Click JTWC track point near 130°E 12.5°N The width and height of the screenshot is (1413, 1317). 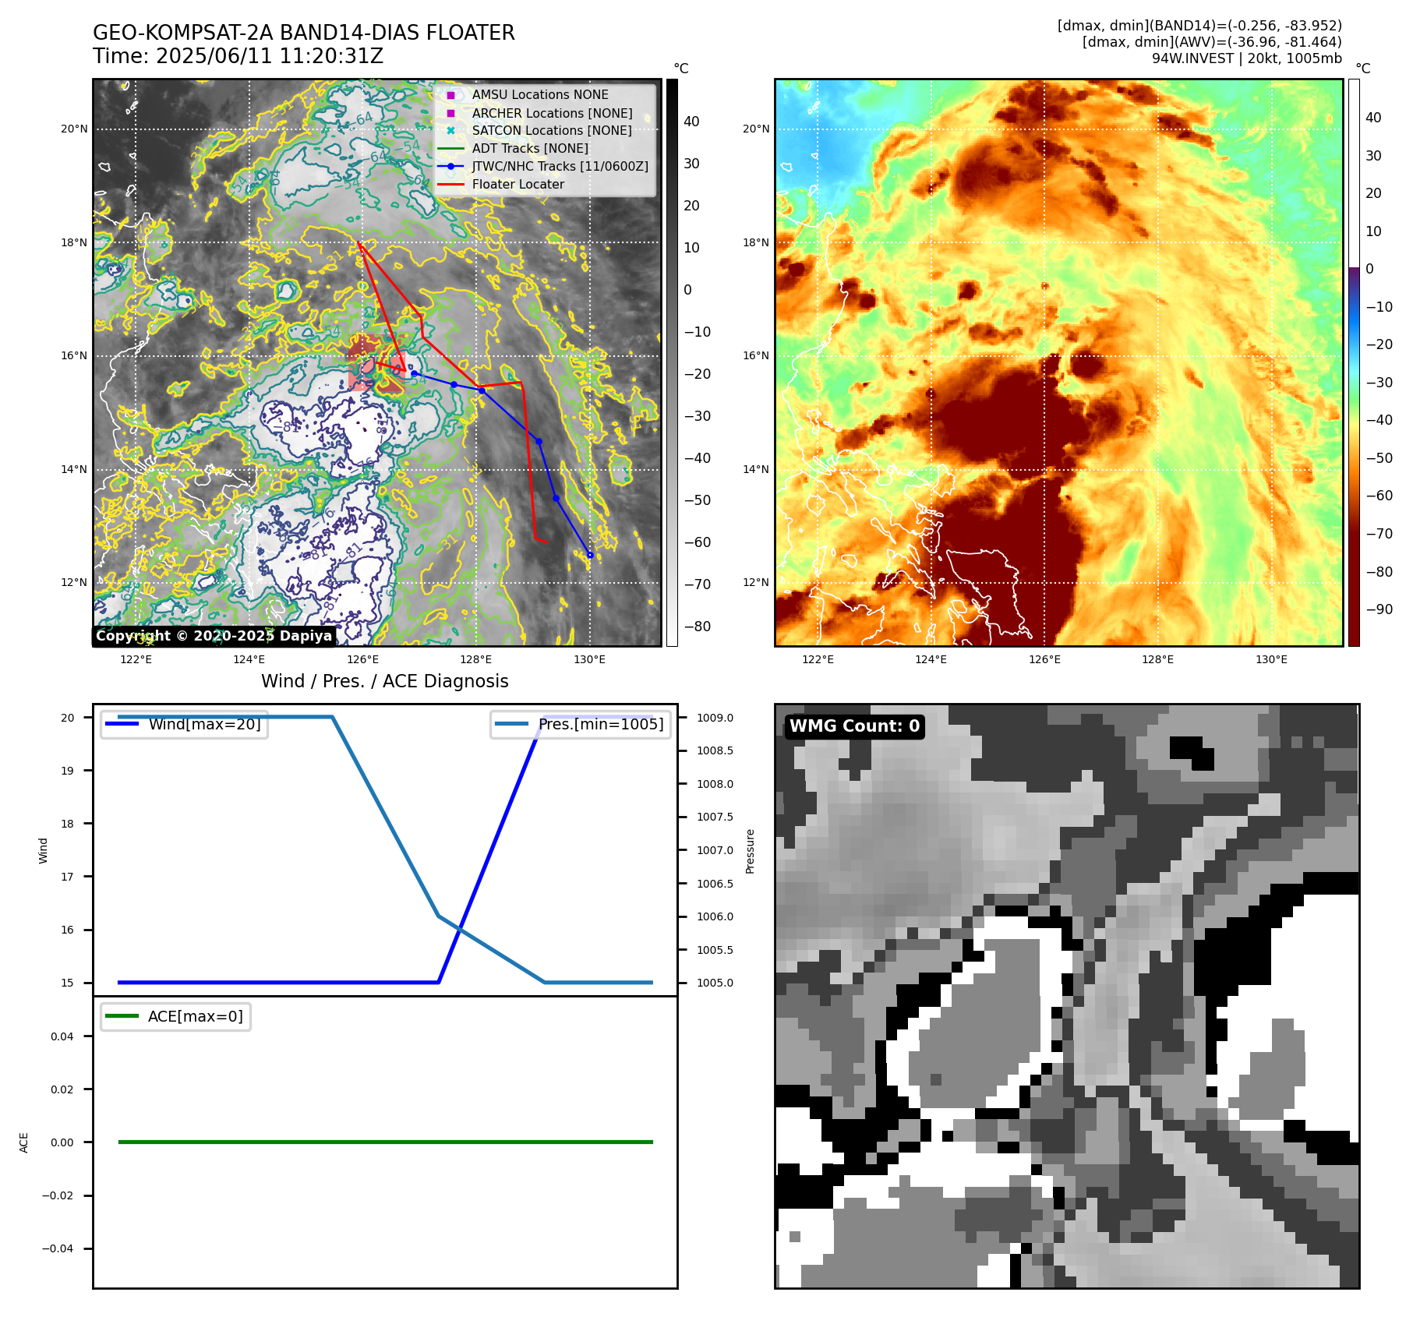[590, 556]
